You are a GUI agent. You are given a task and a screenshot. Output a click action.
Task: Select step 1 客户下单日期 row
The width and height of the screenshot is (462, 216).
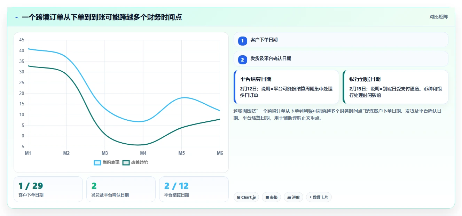point(341,40)
